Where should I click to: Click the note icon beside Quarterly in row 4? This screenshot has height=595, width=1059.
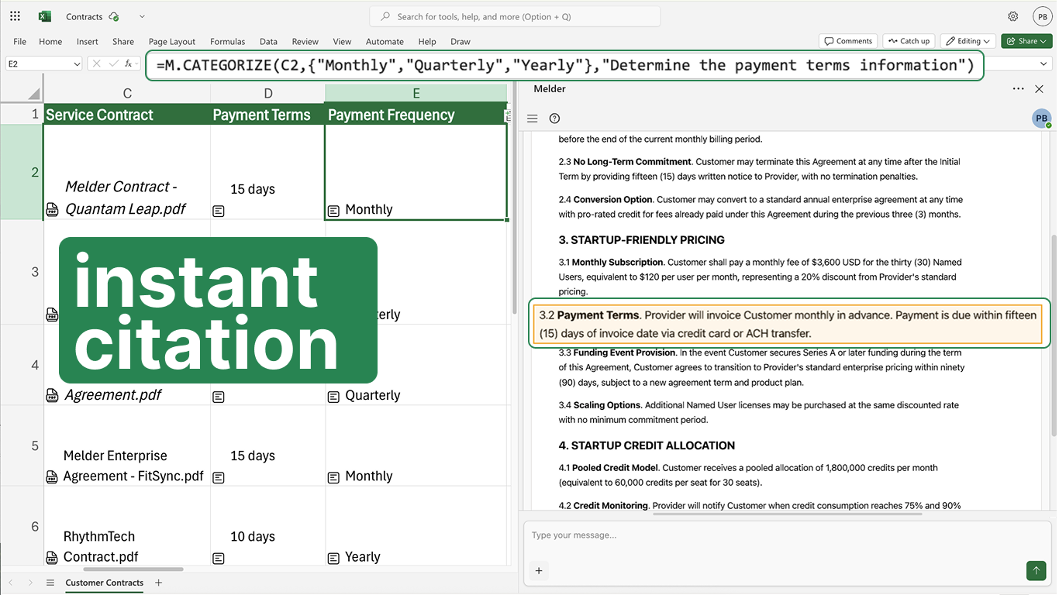tap(333, 397)
